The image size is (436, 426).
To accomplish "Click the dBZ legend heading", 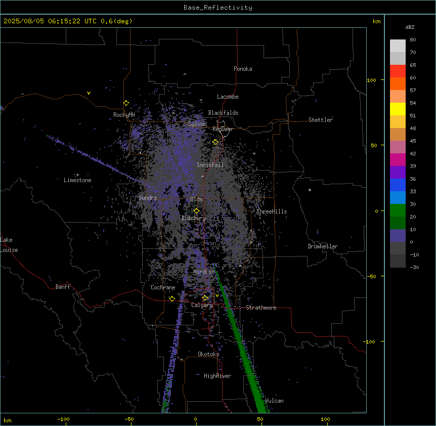I will point(410,27).
